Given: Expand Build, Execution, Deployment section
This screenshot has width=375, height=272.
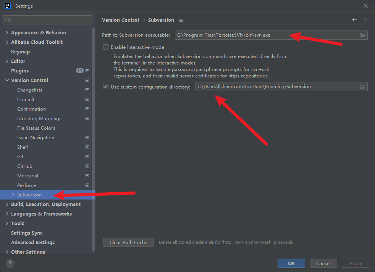Looking at the screenshot, I should click(7, 204).
